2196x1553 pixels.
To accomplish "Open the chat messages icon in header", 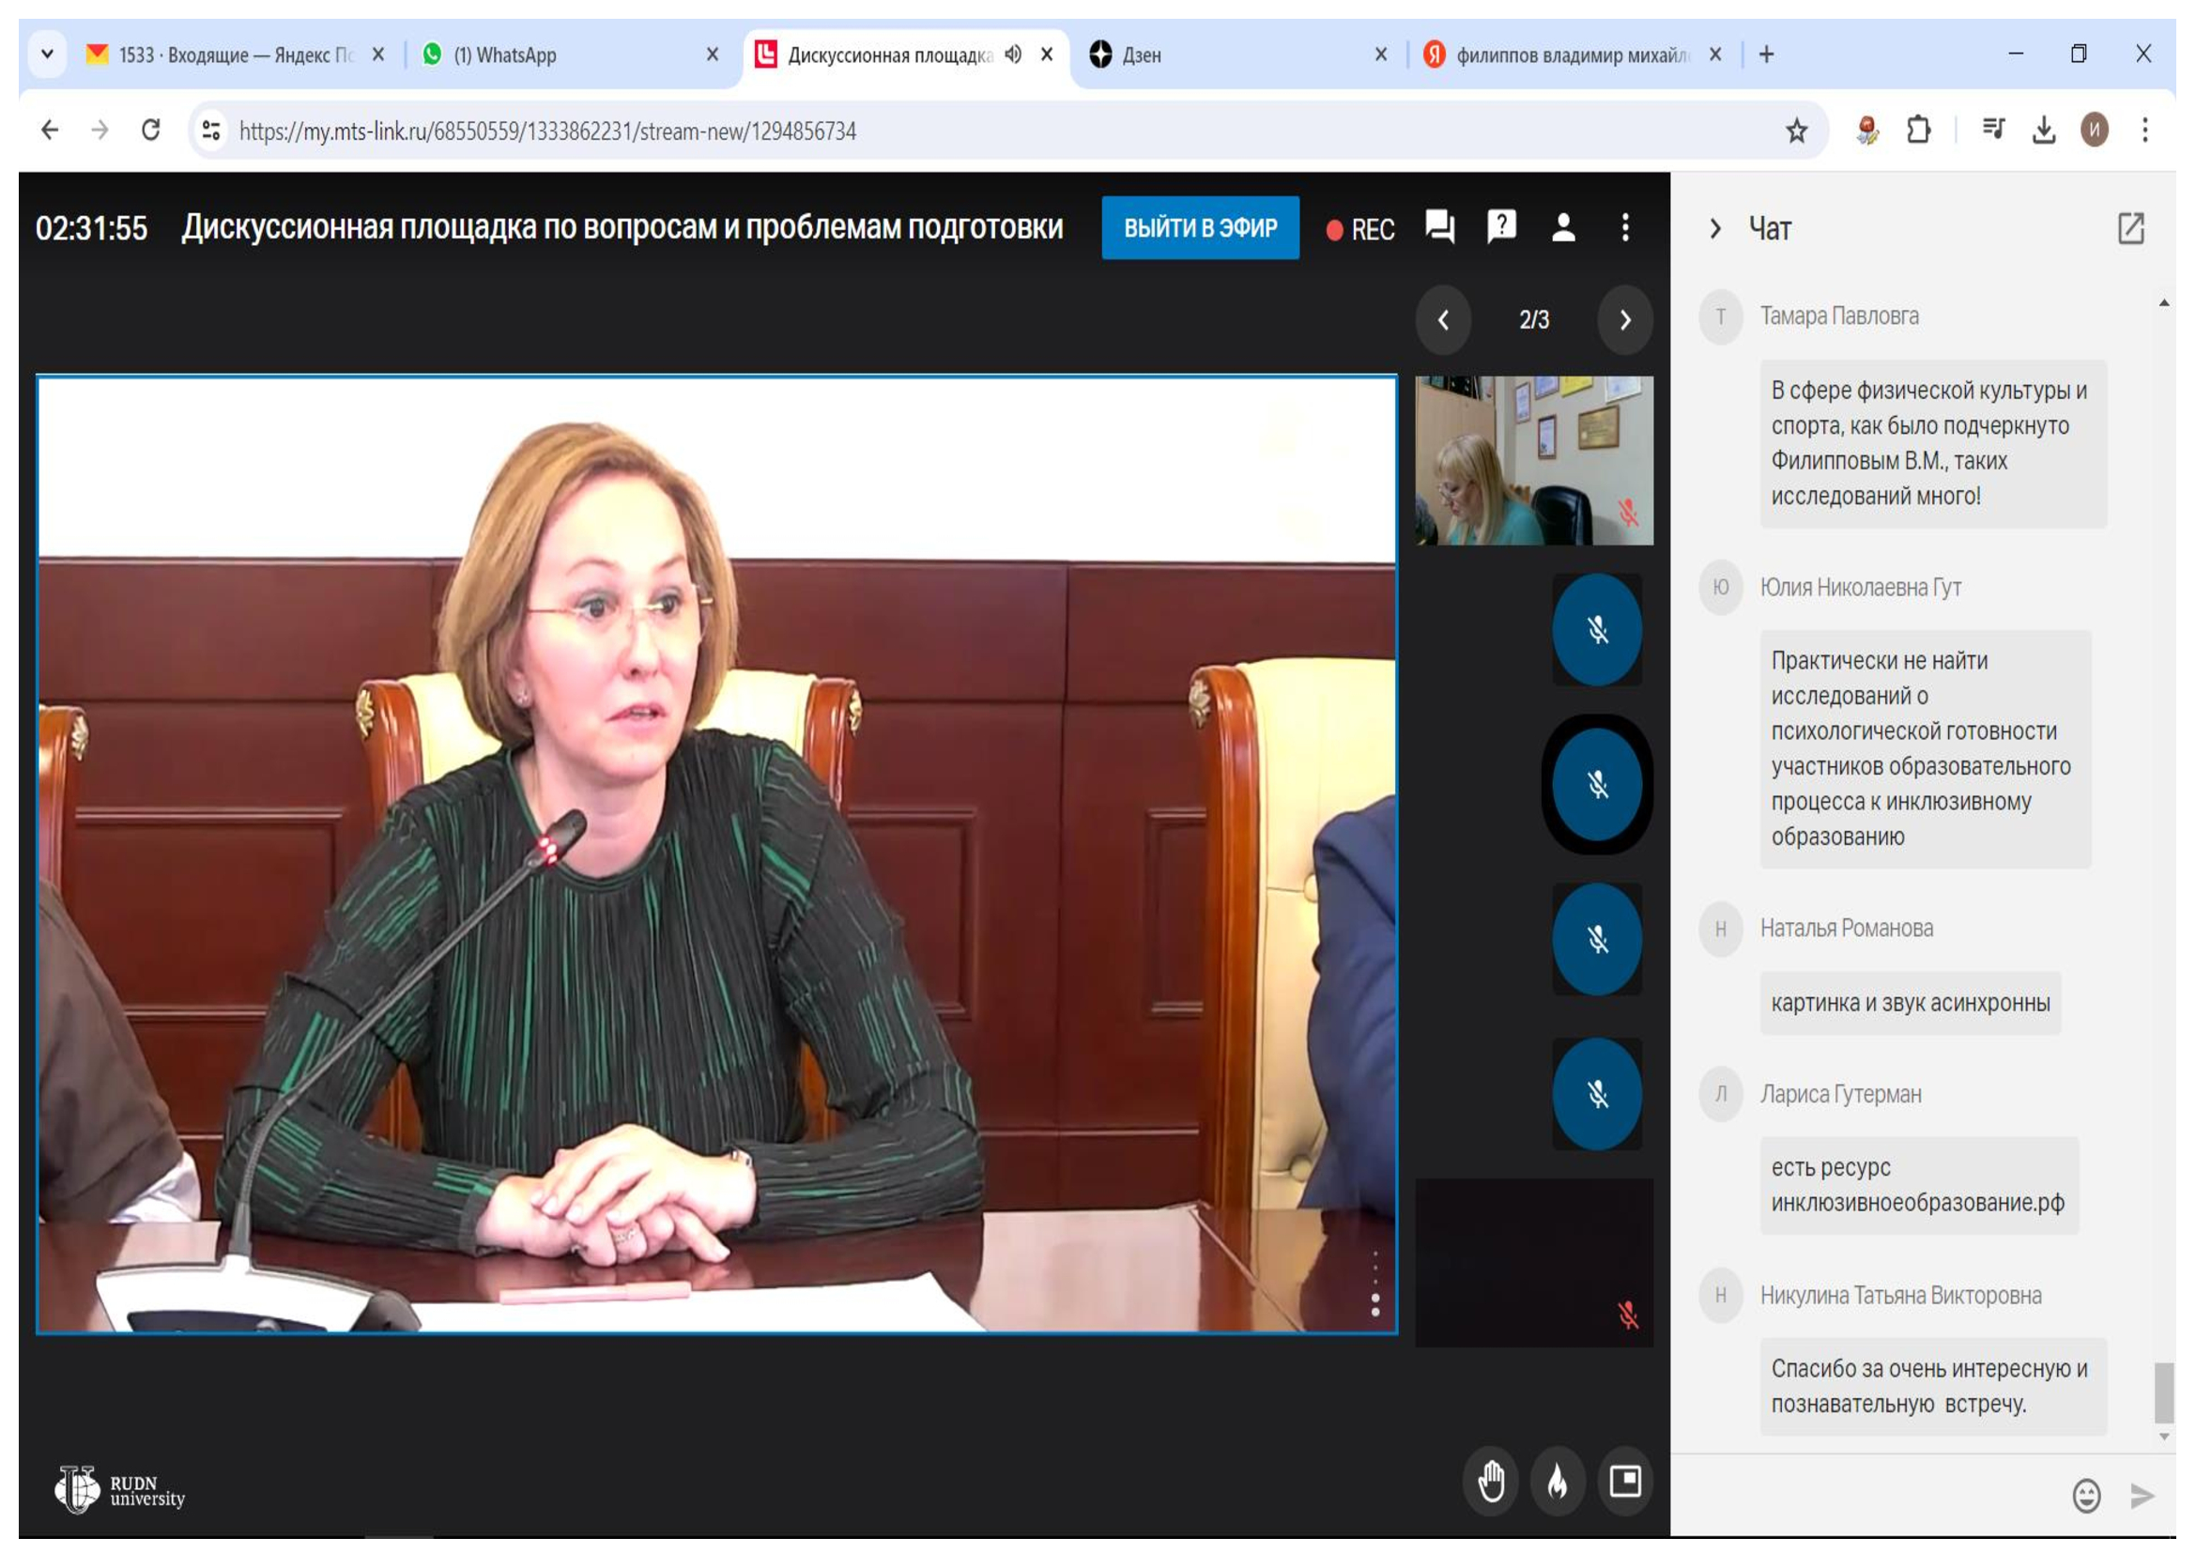I will 1439,227.
